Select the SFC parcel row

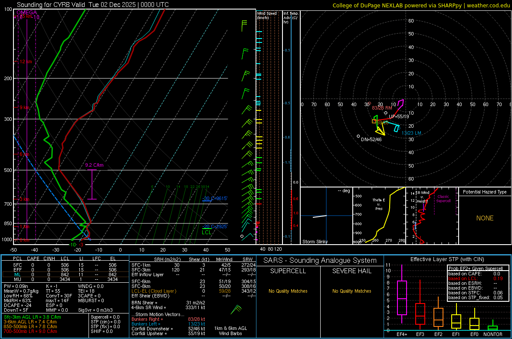pos(65,265)
